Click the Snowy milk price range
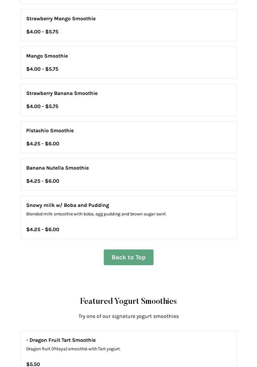This screenshot has width=257, height=367. (43, 229)
